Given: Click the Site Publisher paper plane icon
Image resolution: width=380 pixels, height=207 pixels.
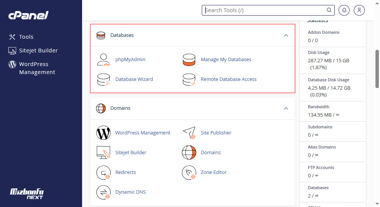Looking at the screenshot, I should click(189, 133).
